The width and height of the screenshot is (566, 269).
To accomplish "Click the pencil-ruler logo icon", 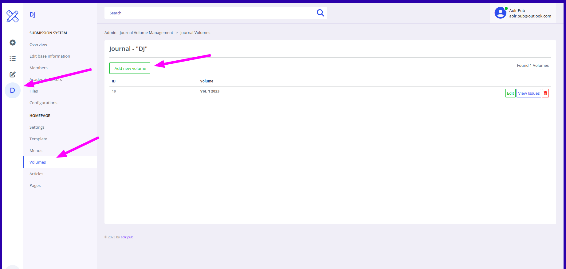I will click(x=13, y=16).
